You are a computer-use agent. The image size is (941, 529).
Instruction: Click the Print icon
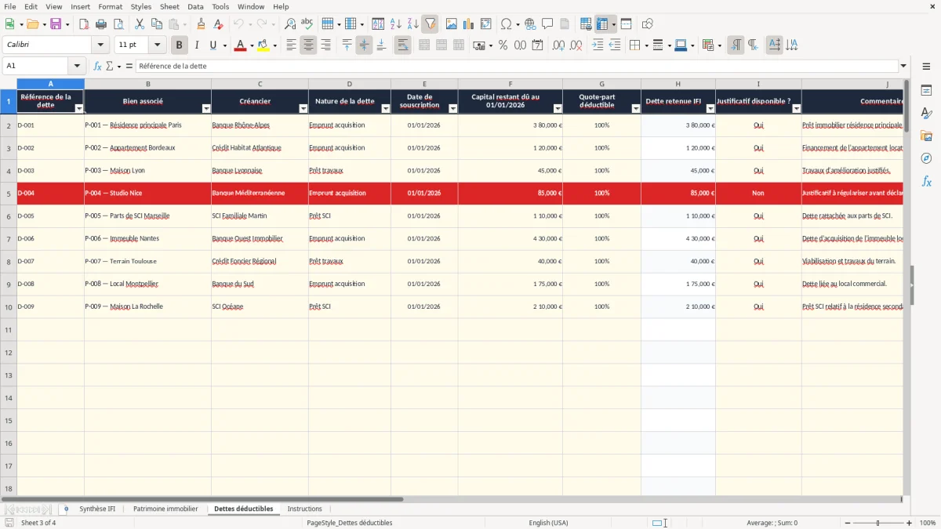[101, 24]
